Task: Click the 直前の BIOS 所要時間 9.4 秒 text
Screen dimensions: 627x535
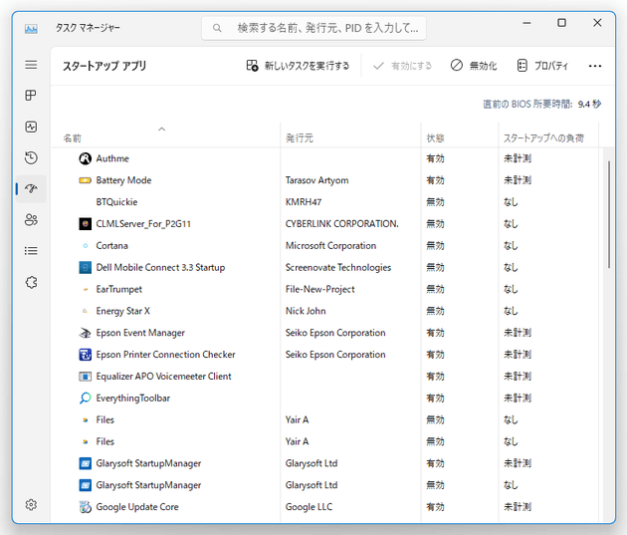Action: pos(541,104)
